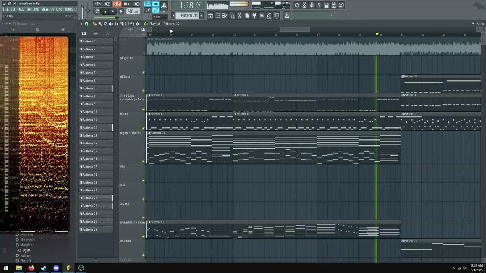Open the TOOLS menu
This screenshot has height=273, width=486.
point(69,9)
